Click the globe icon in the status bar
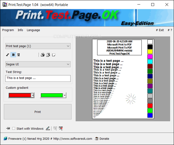174x145 pixels. pyautogui.click(x=5, y=138)
